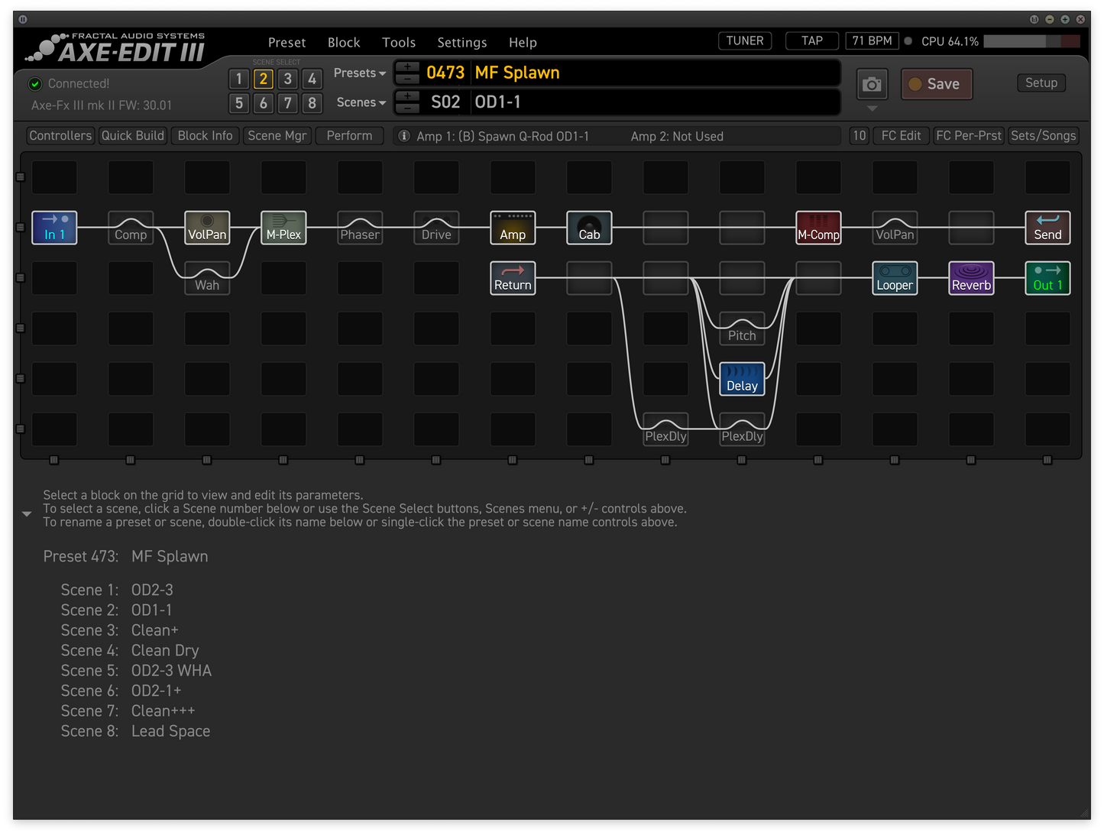Select the Reverb block
1104x835 pixels.
pyautogui.click(x=970, y=277)
